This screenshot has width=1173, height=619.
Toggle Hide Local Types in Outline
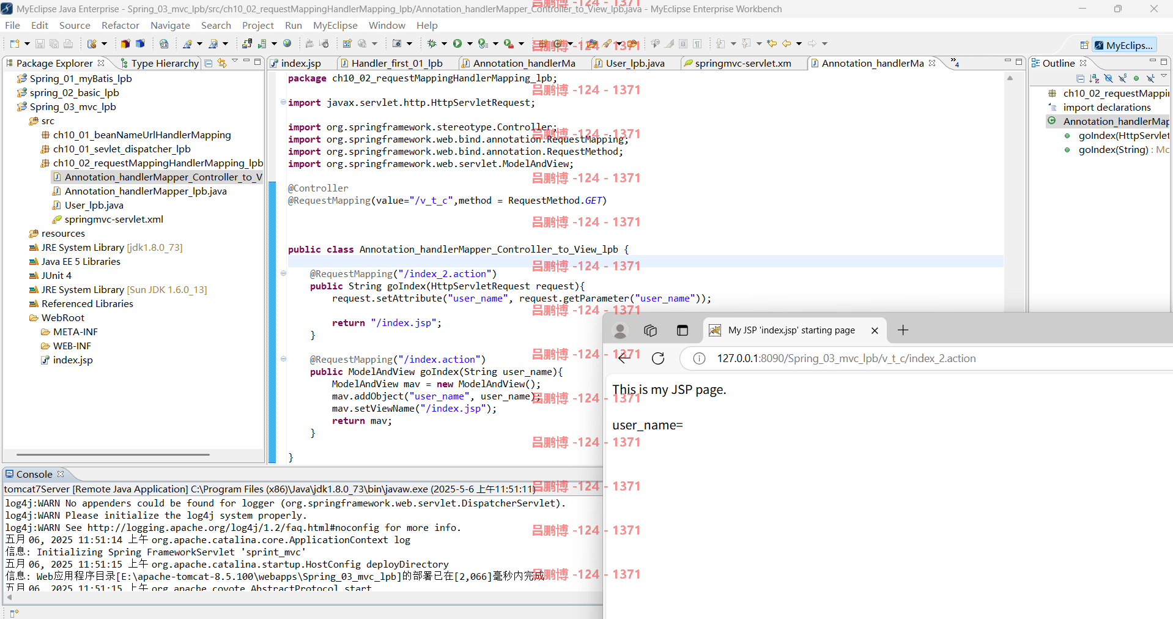[1150, 78]
